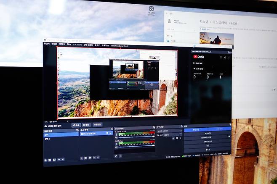The height and width of the screenshot is (184, 277).
Task: Add a new scene with plus icon
Action: pyautogui.click(x=45, y=160)
